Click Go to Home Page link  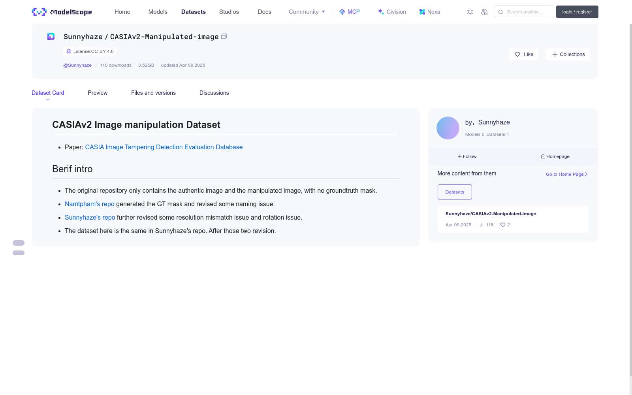point(567,174)
